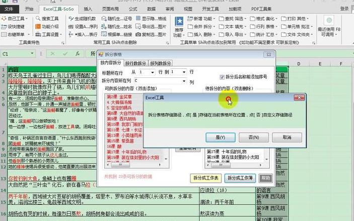Open 行列 表格 folder menu
The width and height of the screenshot is (354, 221).
[264, 27]
